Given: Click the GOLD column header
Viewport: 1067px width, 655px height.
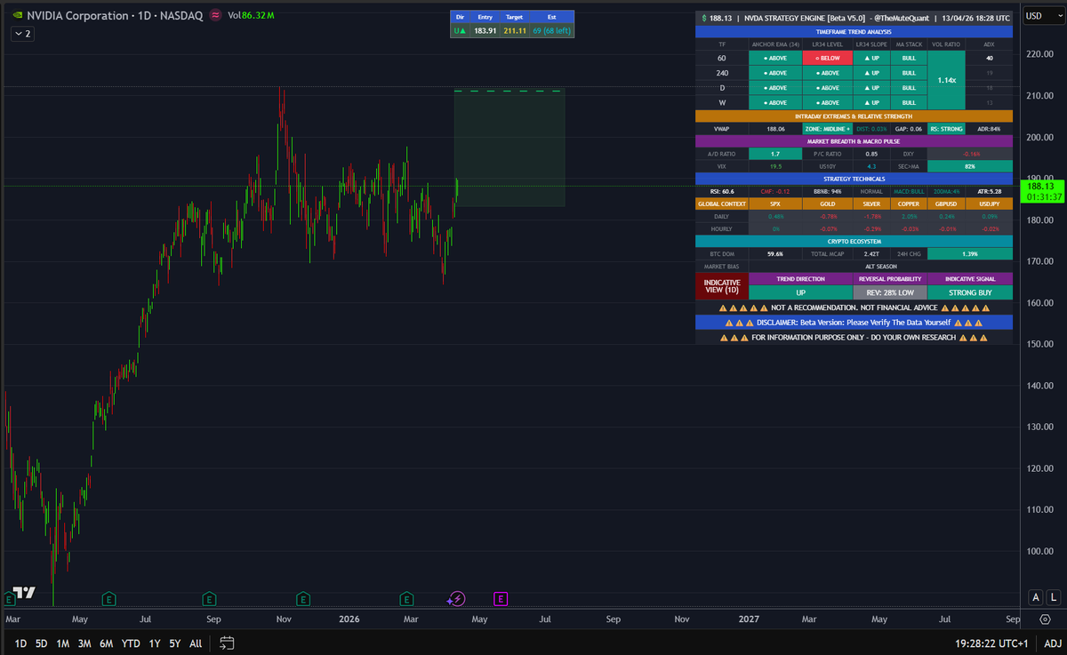Looking at the screenshot, I should coord(828,204).
